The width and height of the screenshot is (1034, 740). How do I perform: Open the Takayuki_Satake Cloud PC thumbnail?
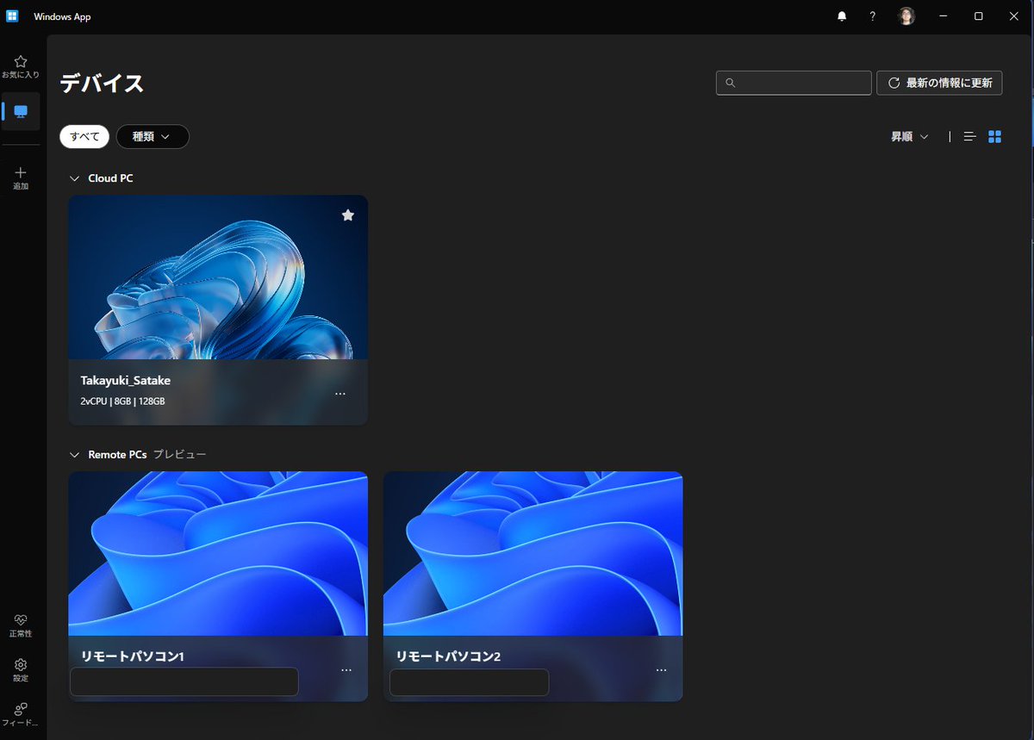pyautogui.click(x=218, y=277)
